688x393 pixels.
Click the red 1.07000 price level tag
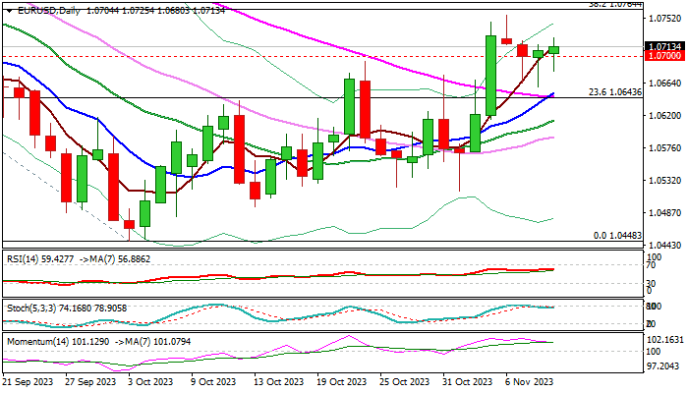664,56
